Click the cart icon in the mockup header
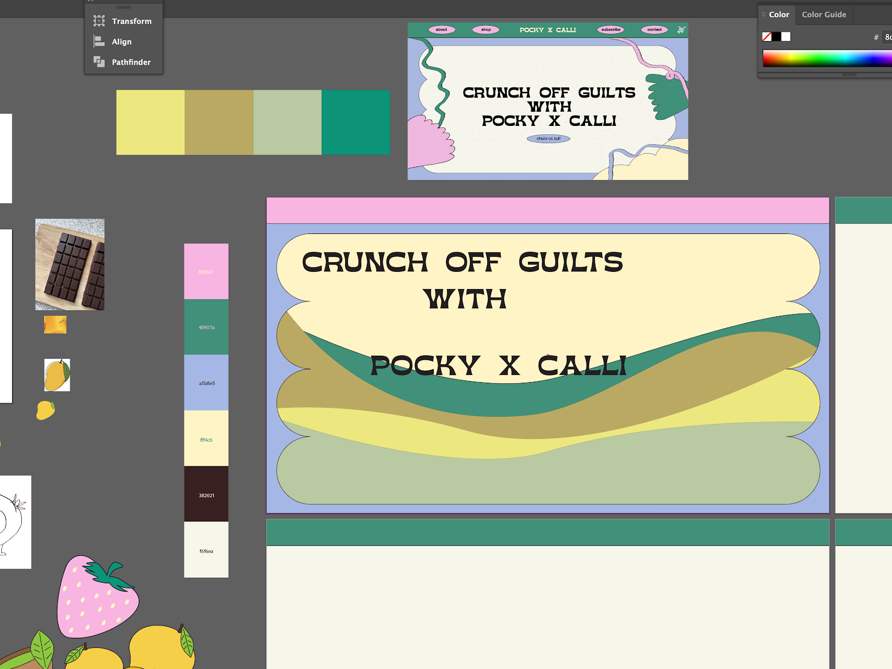 pos(681,30)
